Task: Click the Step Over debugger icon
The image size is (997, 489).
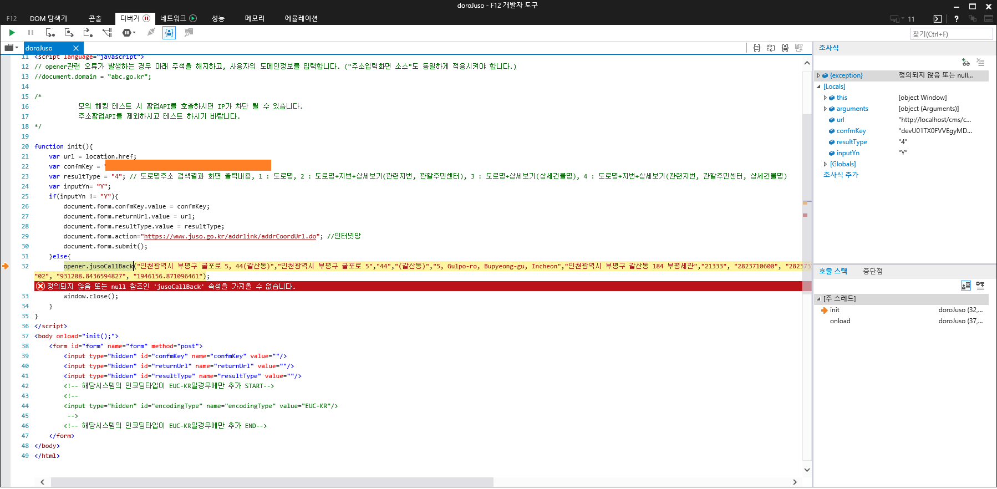Action: click(x=69, y=33)
